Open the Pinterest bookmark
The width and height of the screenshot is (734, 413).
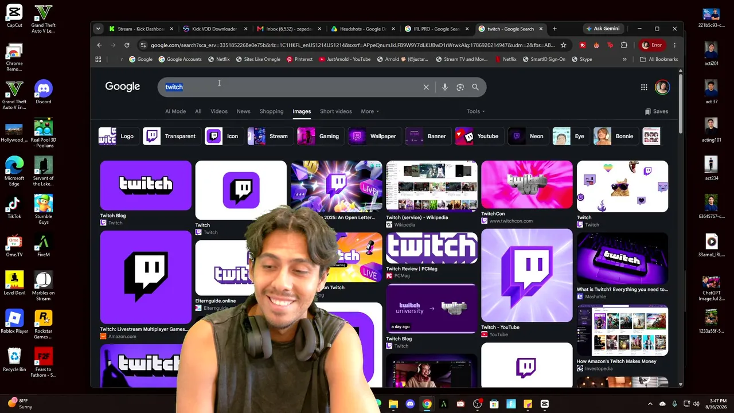(x=299, y=59)
